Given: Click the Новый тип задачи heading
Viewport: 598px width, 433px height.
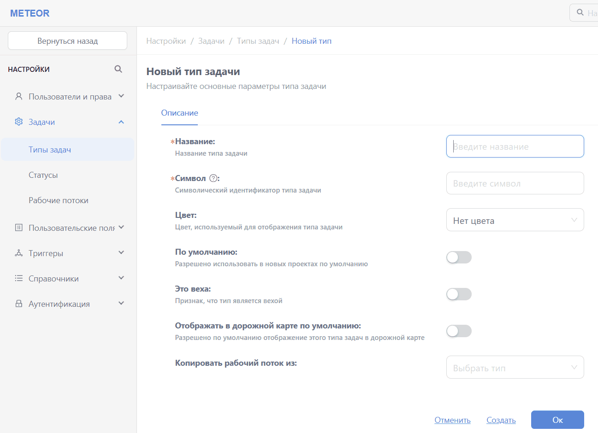Looking at the screenshot, I should [193, 71].
